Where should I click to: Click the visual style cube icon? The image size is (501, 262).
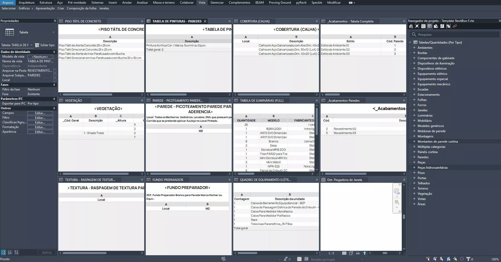[351, 253]
